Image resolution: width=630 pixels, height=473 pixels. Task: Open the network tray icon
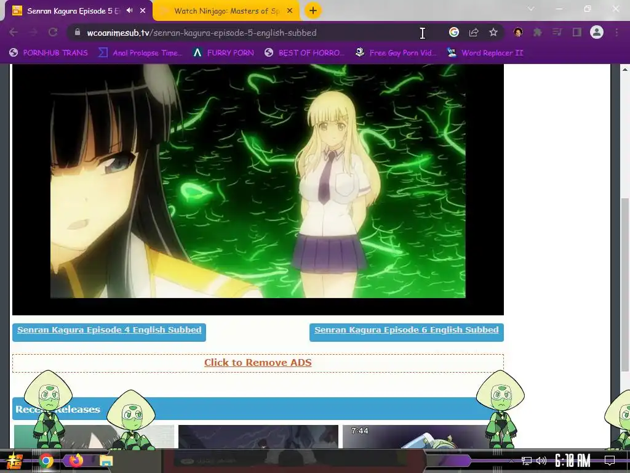[527, 461]
